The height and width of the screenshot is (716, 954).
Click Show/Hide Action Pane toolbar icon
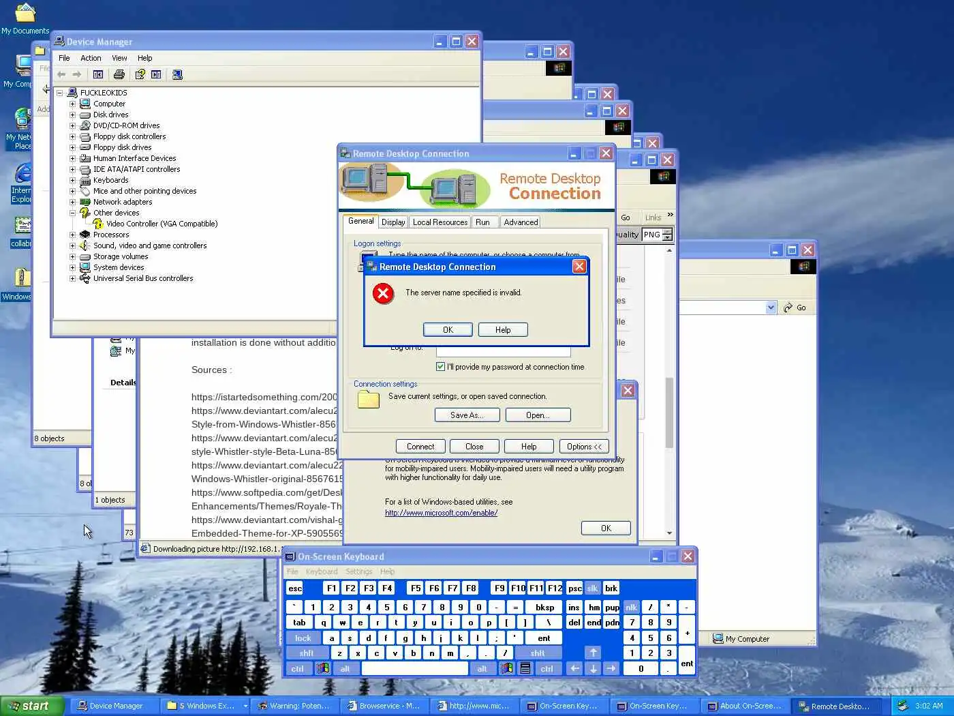click(156, 74)
